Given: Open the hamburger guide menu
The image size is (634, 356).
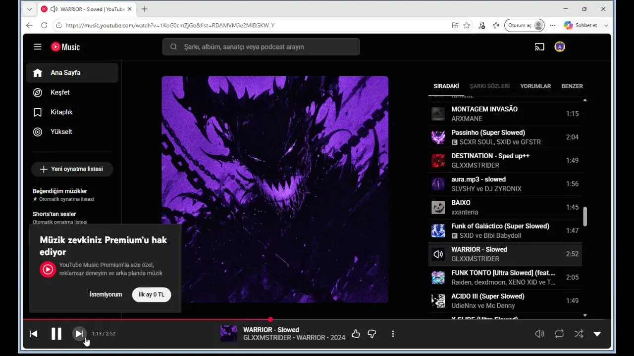Looking at the screenshot, I should 38,47.
